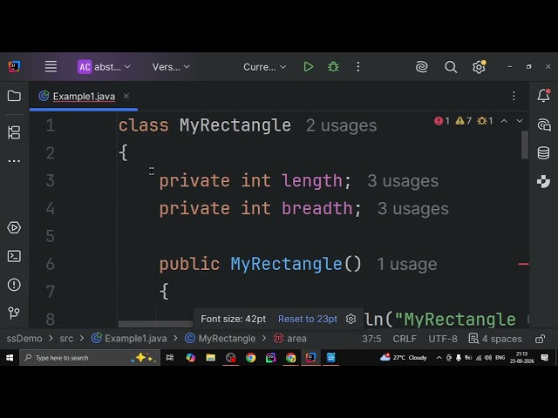Click the warnings count indicator
Viewport: 558px width, 418px height.
(x=463, y=121)
